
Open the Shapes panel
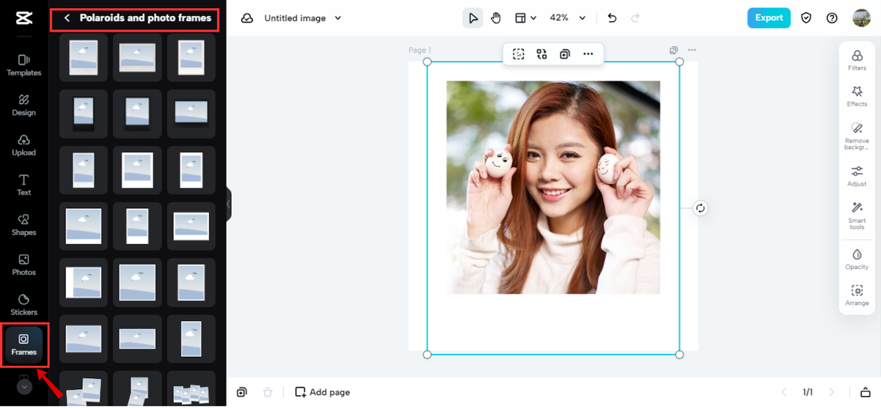pos(24,224)
